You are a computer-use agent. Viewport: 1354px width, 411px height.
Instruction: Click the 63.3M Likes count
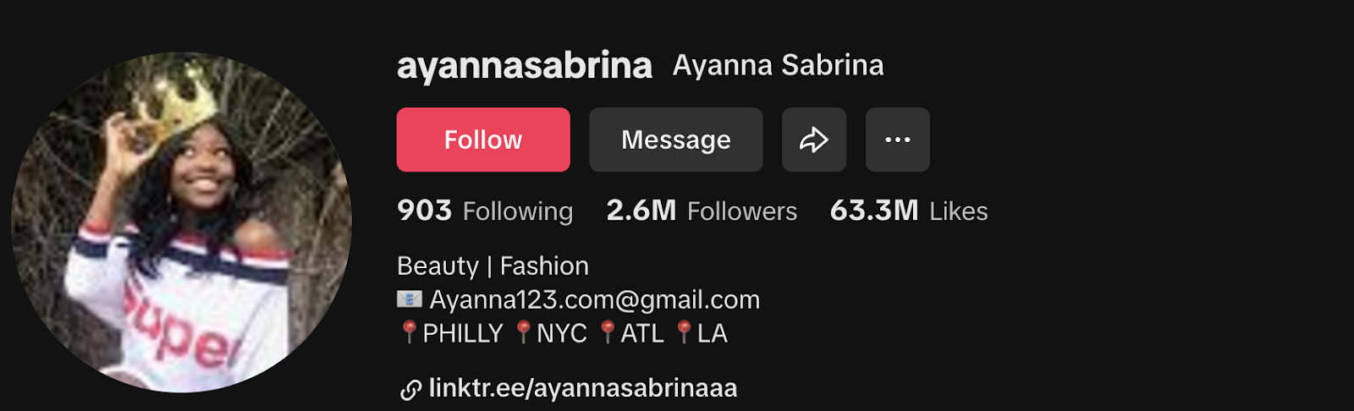909,211
